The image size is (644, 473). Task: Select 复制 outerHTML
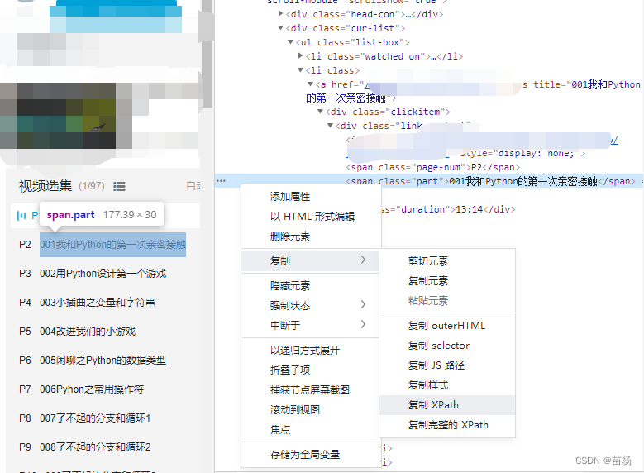(447, 326)
